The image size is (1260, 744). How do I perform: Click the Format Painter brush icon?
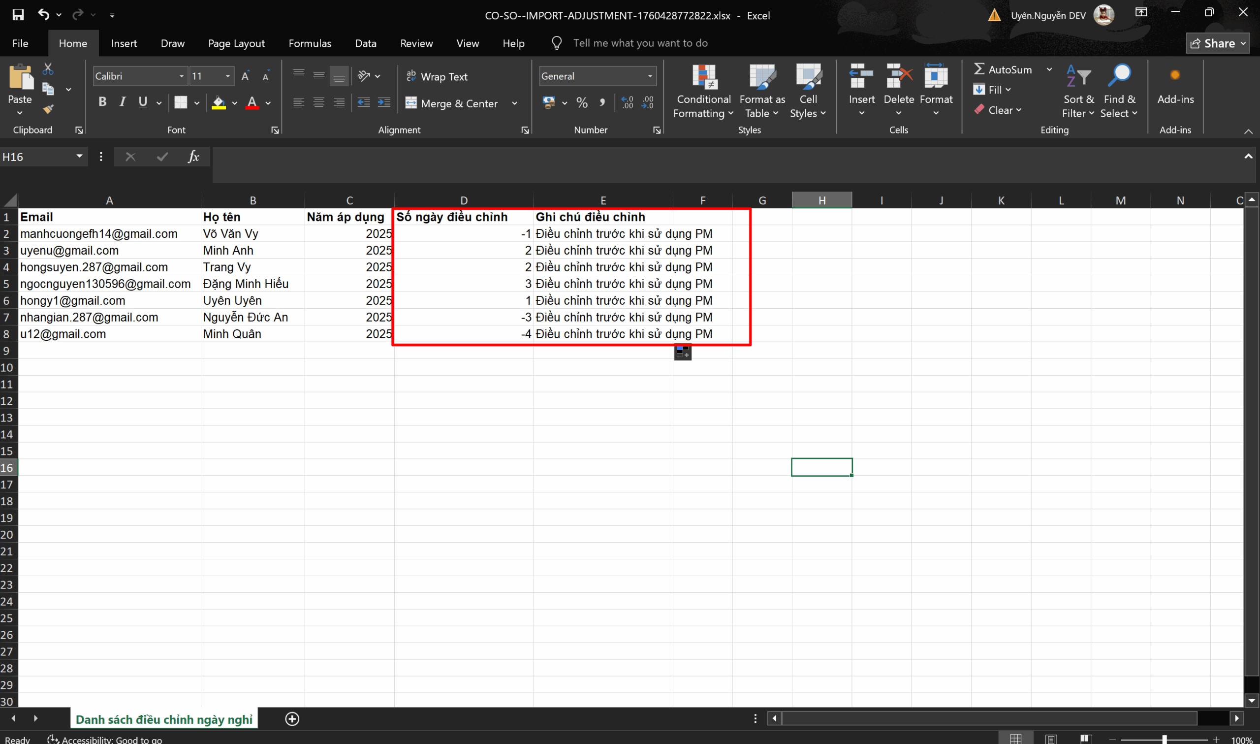pos(48,109)
